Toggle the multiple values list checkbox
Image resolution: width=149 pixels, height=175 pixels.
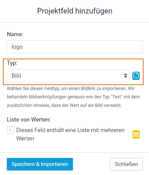tap(11, 130)
